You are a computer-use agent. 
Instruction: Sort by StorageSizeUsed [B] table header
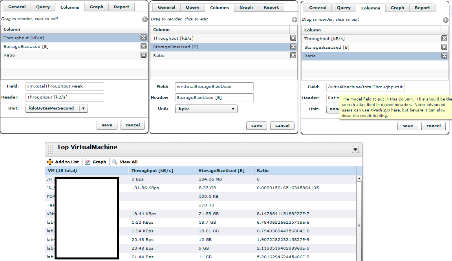click(225, 171)
